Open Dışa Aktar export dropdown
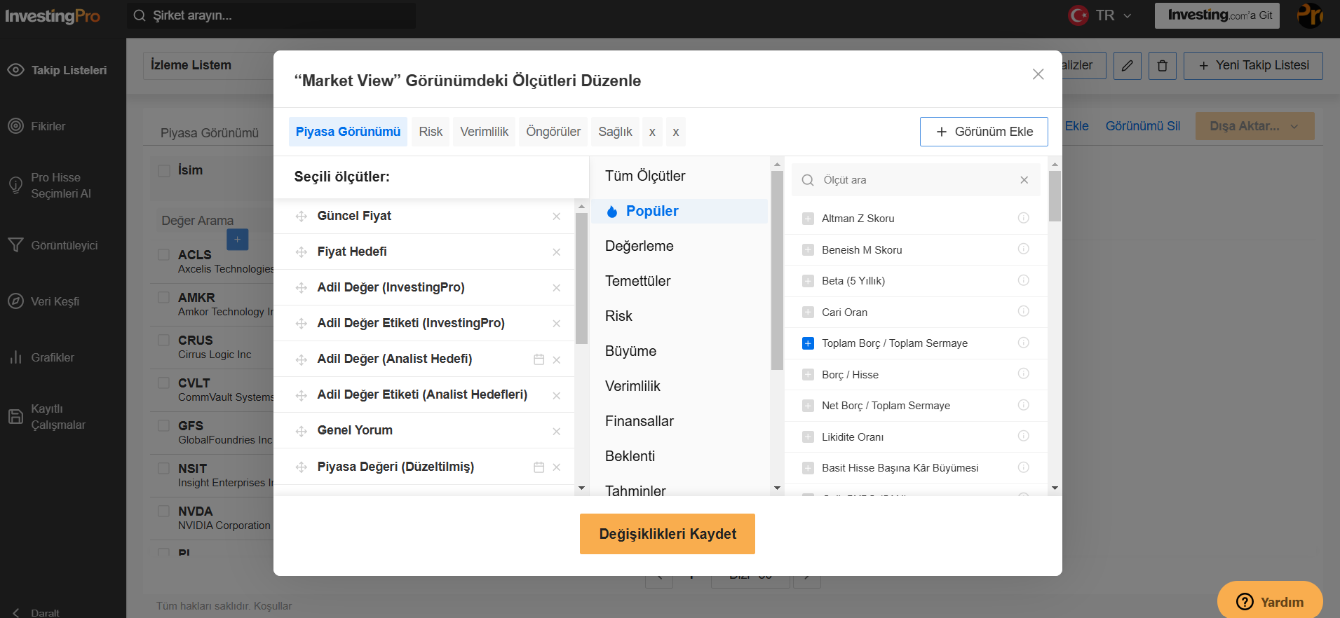This screenshot has height=618, width=1340. (x=1254, y=126)
